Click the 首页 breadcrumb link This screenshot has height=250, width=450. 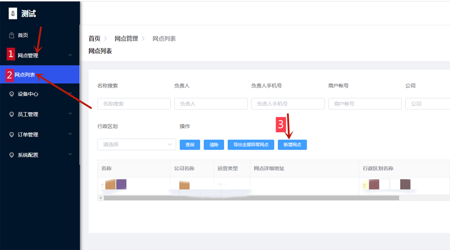tap(94, 38)
